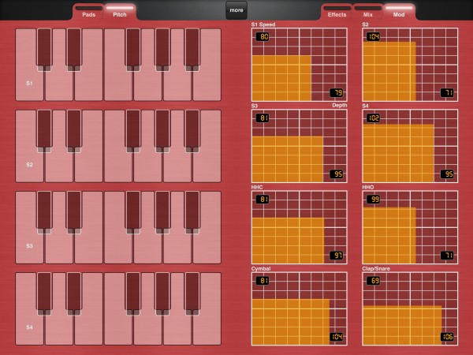The image size is (473, 355).
Task: Click the 104 readout in the S2 pad
Action: pyautogui.click(x=374, y=37)
